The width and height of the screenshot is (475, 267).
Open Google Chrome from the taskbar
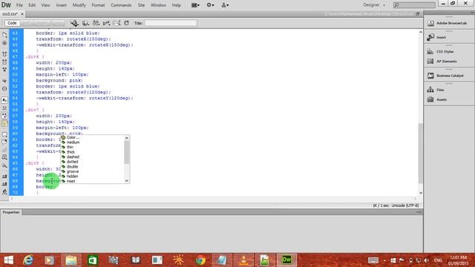pos(200,260)
